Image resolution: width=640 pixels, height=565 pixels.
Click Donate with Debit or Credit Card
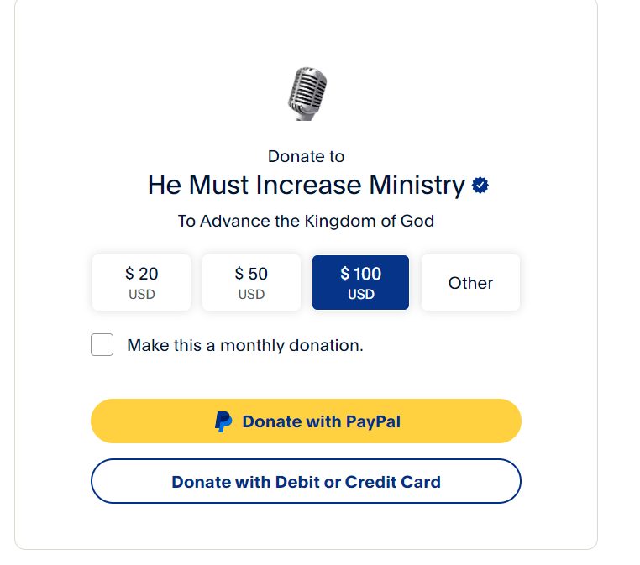pyautogui.click(x=306, y=481)
